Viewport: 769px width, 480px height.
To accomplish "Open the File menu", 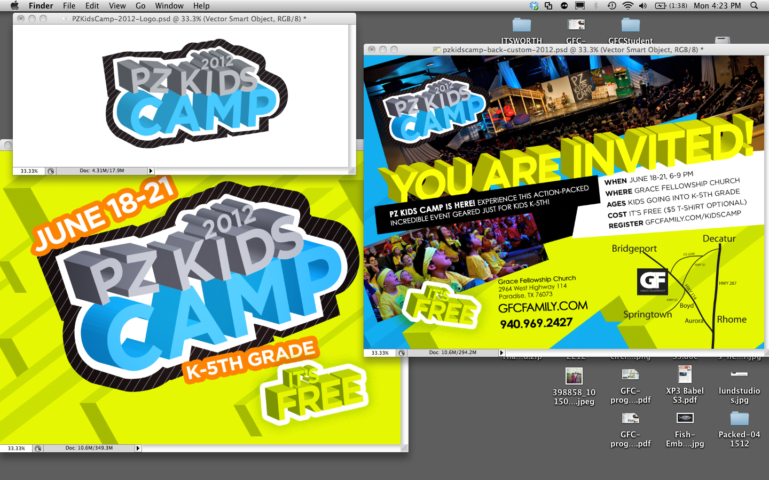I will point(69,6).
